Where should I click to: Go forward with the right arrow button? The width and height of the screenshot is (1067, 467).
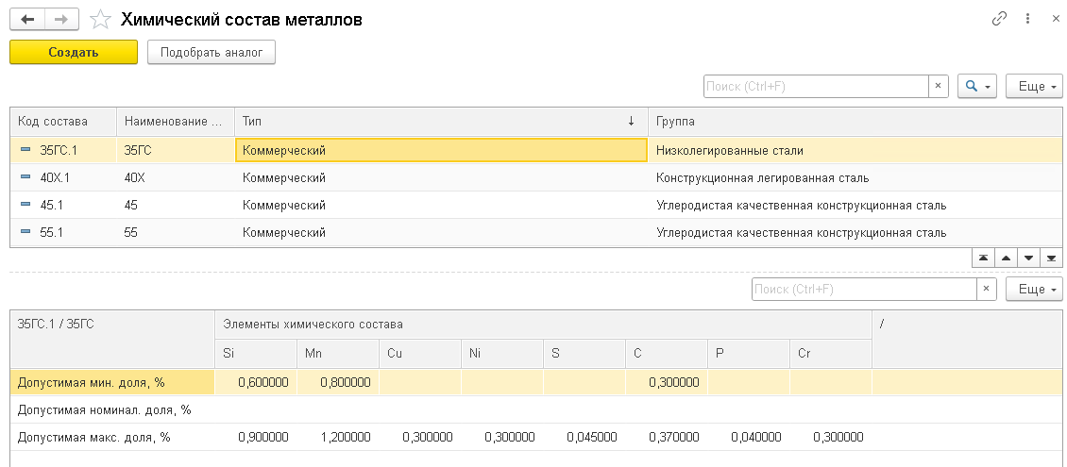[61, 20]
